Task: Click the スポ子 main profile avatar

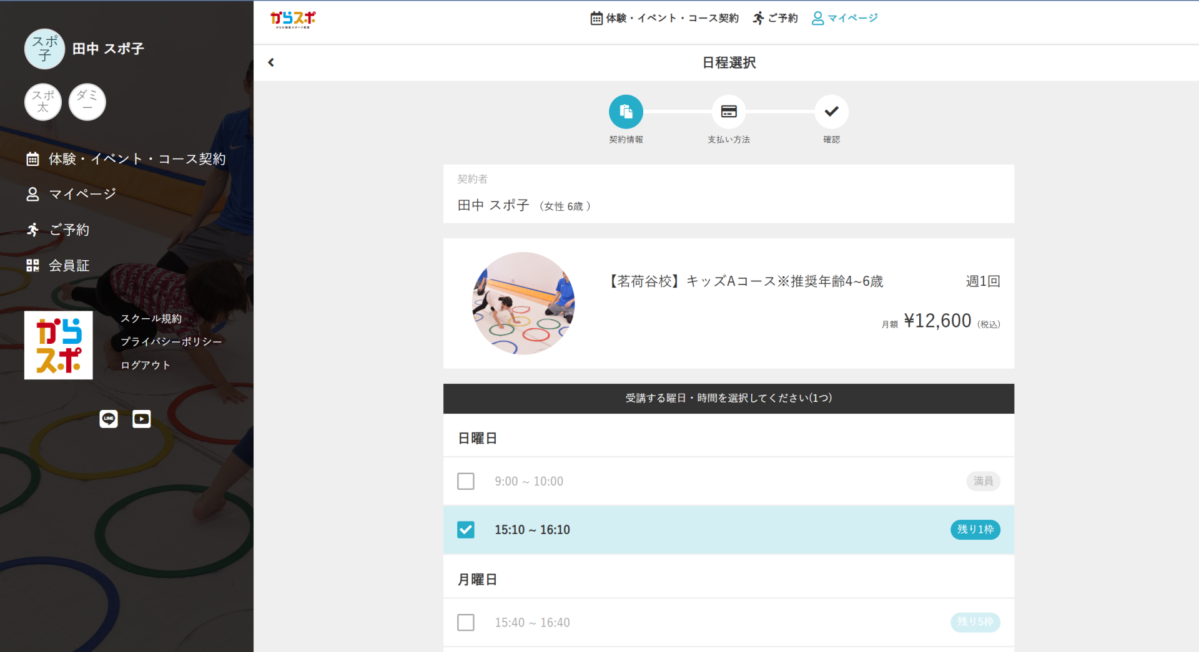Action: pos(44,49)
